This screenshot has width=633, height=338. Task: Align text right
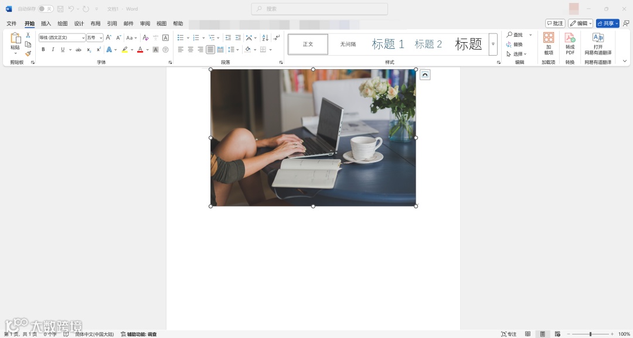[200, 50]
